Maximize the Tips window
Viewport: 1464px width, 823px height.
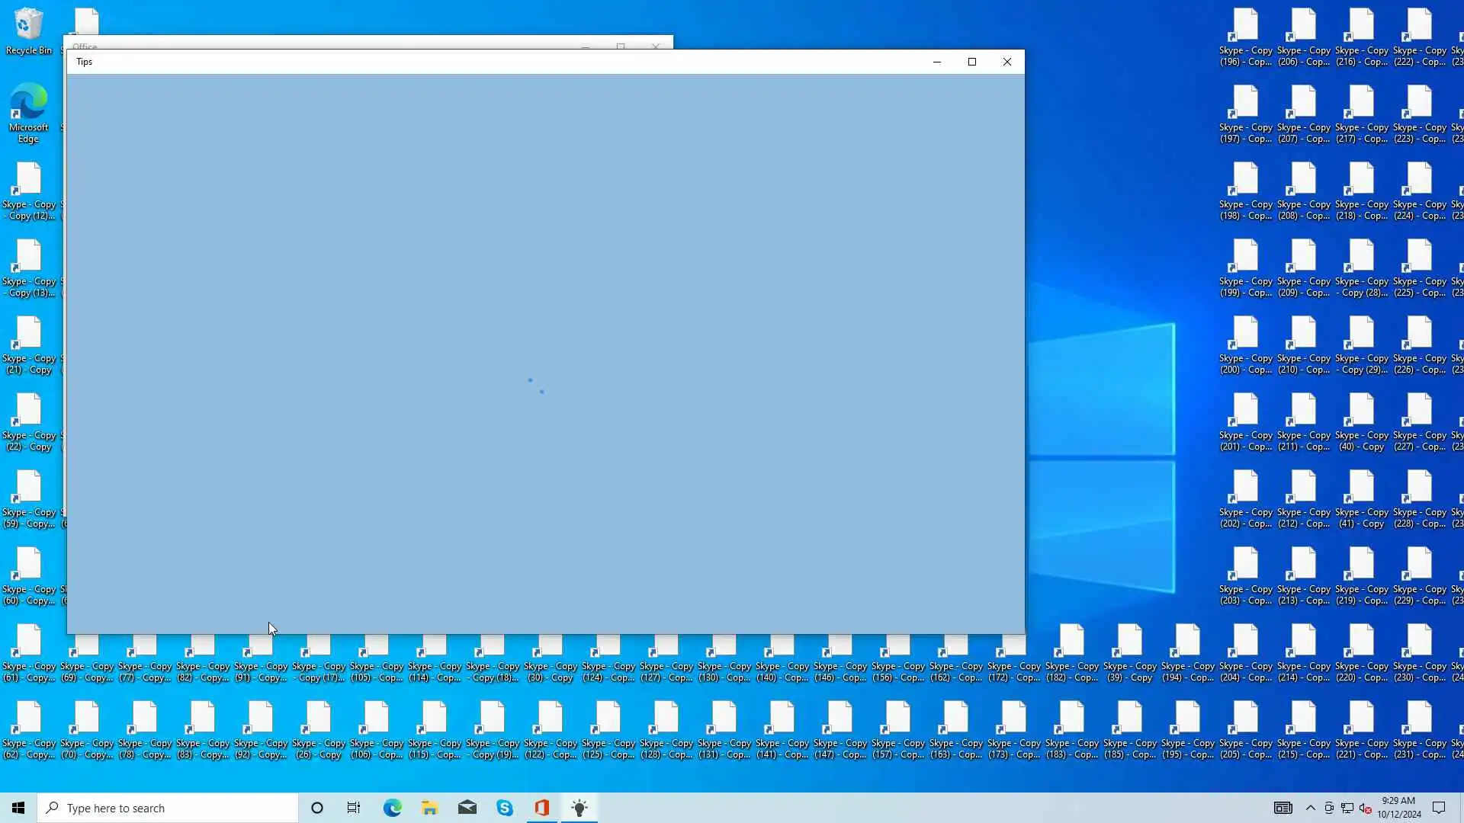coord(972,62)
